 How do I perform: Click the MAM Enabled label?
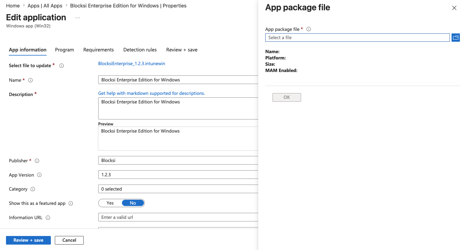(281, 71)
